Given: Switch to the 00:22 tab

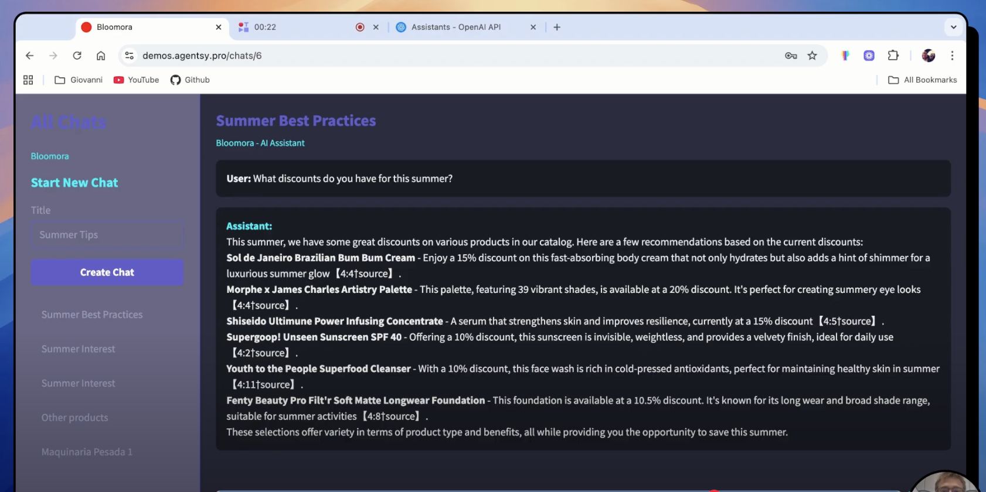Looking at the screenshot, I should [x=309, y=27].
